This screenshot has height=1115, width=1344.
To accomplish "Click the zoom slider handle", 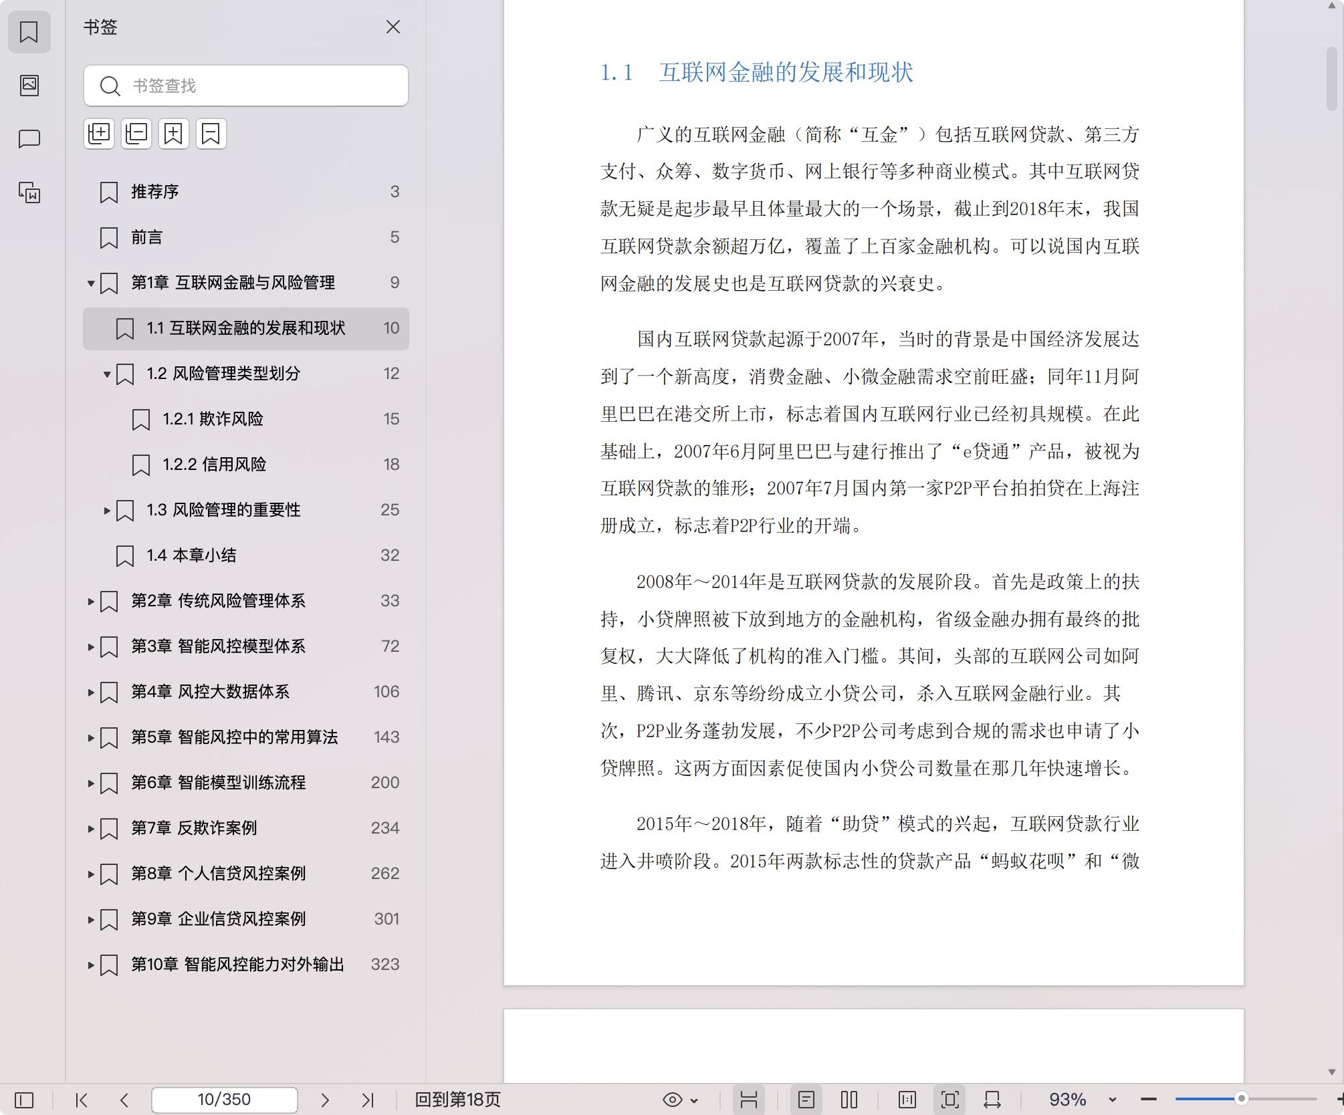I will (1242, 1099).
